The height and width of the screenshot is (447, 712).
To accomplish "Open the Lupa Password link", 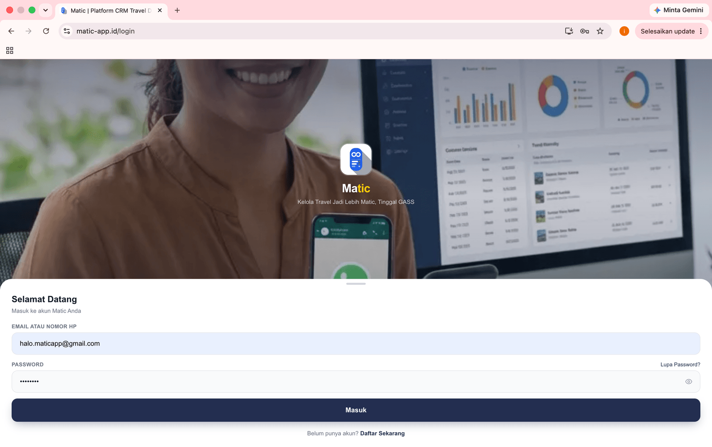I will click(x=680, y=365).
